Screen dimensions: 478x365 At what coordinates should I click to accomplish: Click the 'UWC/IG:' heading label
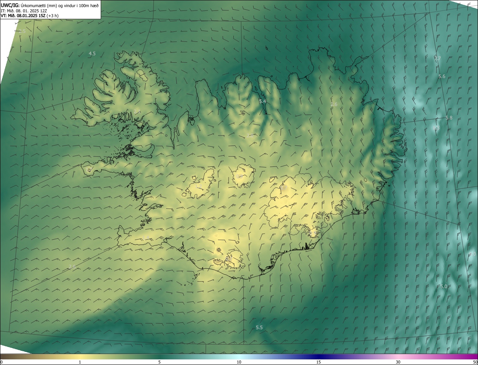coord(10,5)
